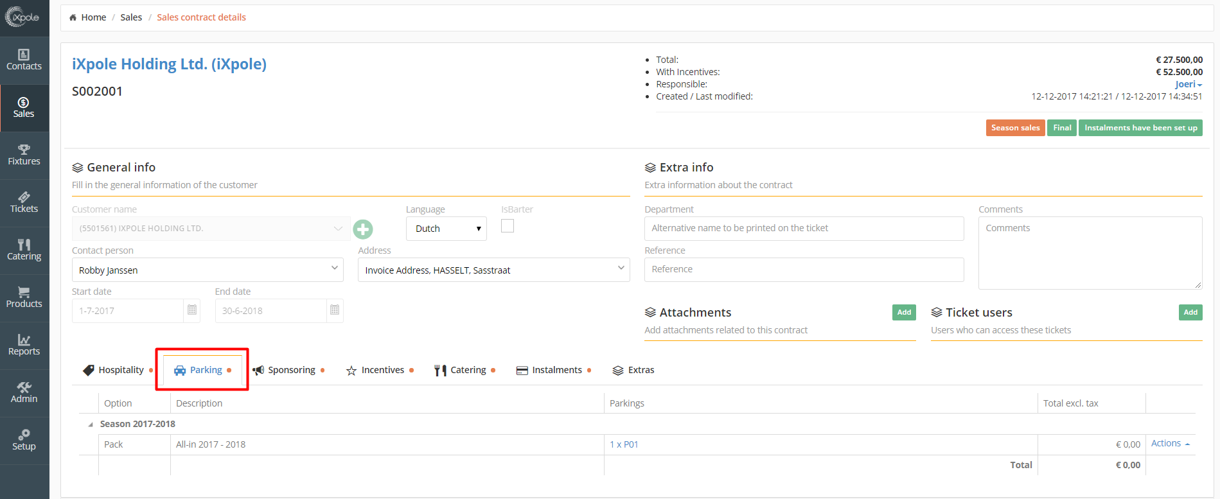Click the End date field 30-6-2018

pyautogui.click(x=270, y=311)
